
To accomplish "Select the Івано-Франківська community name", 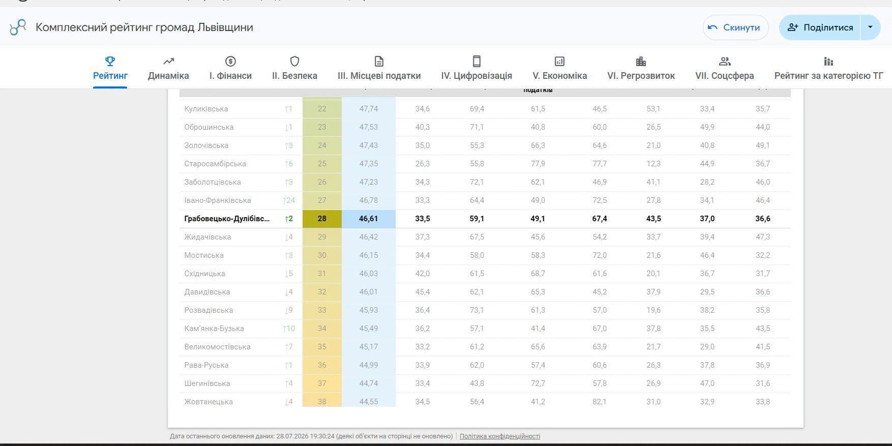I will click(x=218, y=200).
